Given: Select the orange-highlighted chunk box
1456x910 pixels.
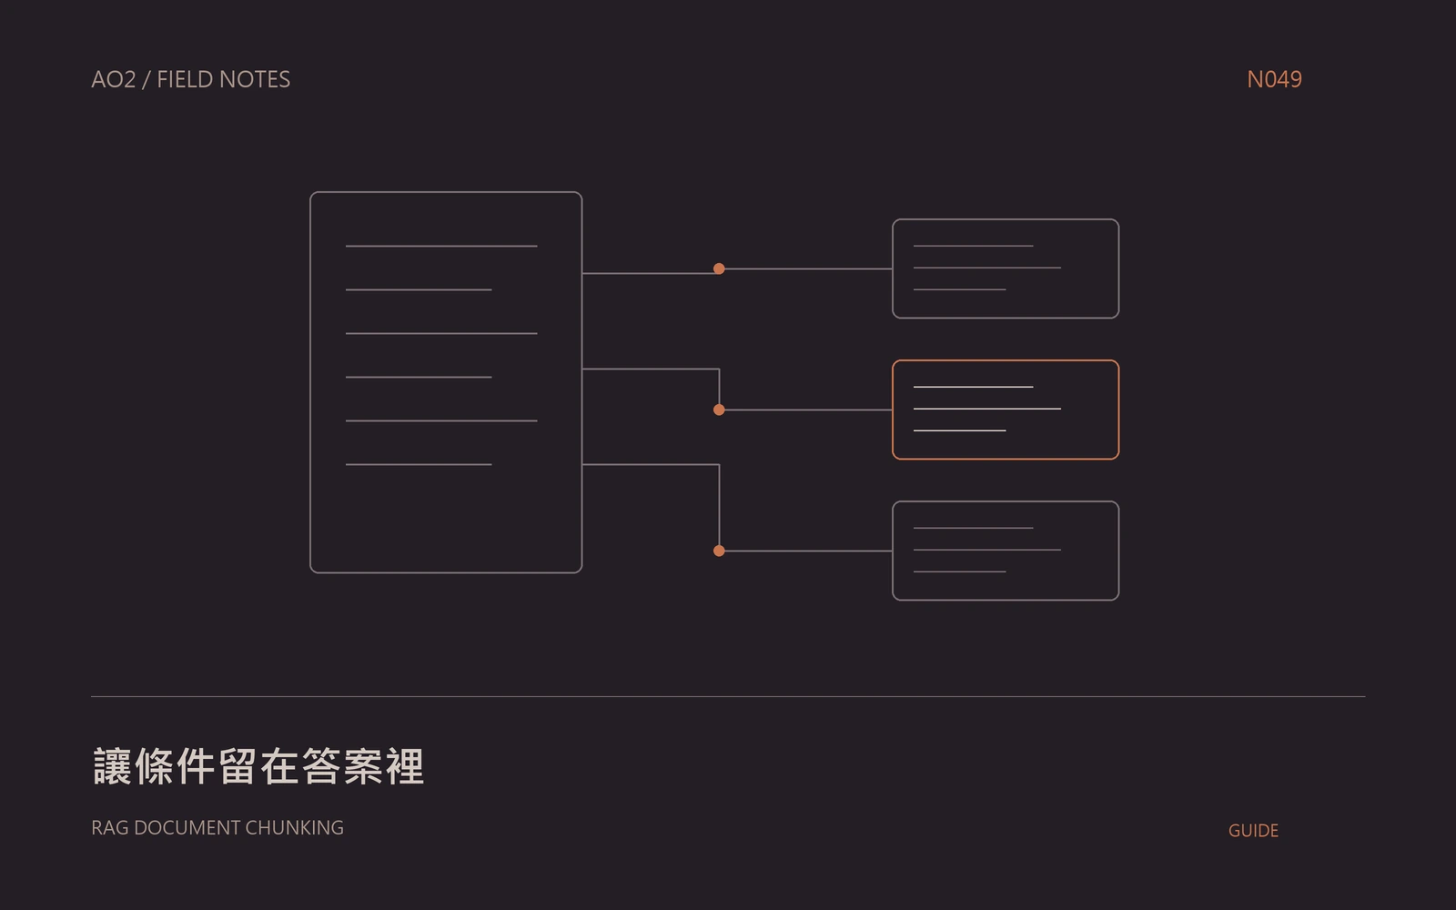Looking at the screenshot, I should pyautogui.click(x=1006, y=409).
